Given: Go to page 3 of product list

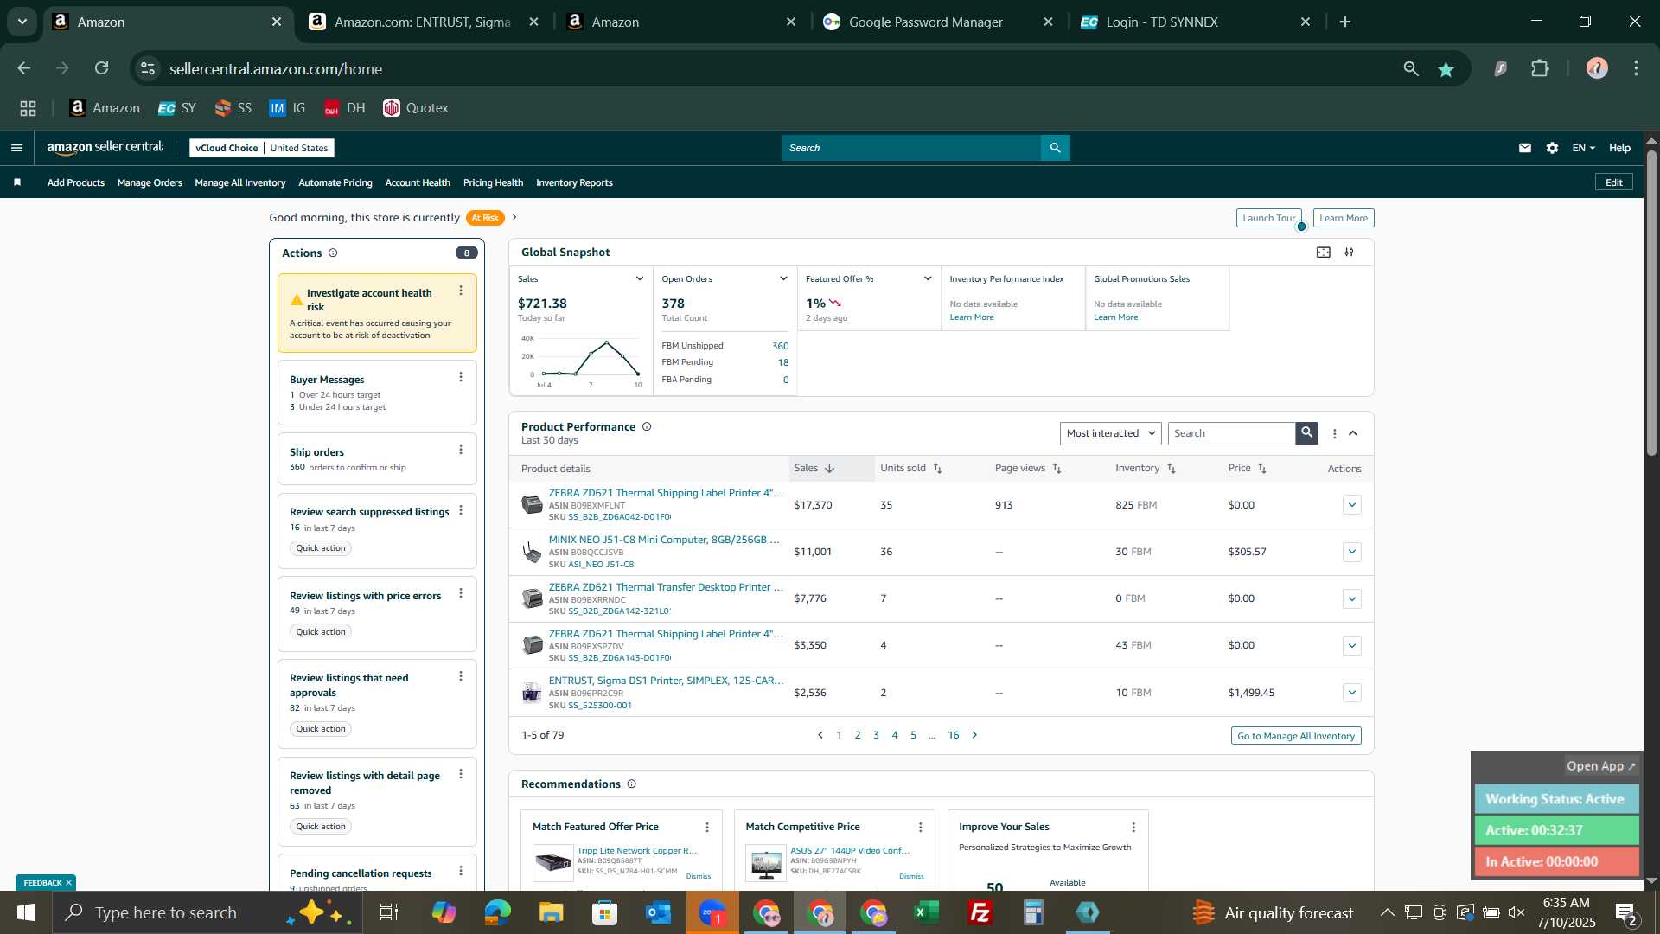Looking at the screenshot, I should (876, 735).
